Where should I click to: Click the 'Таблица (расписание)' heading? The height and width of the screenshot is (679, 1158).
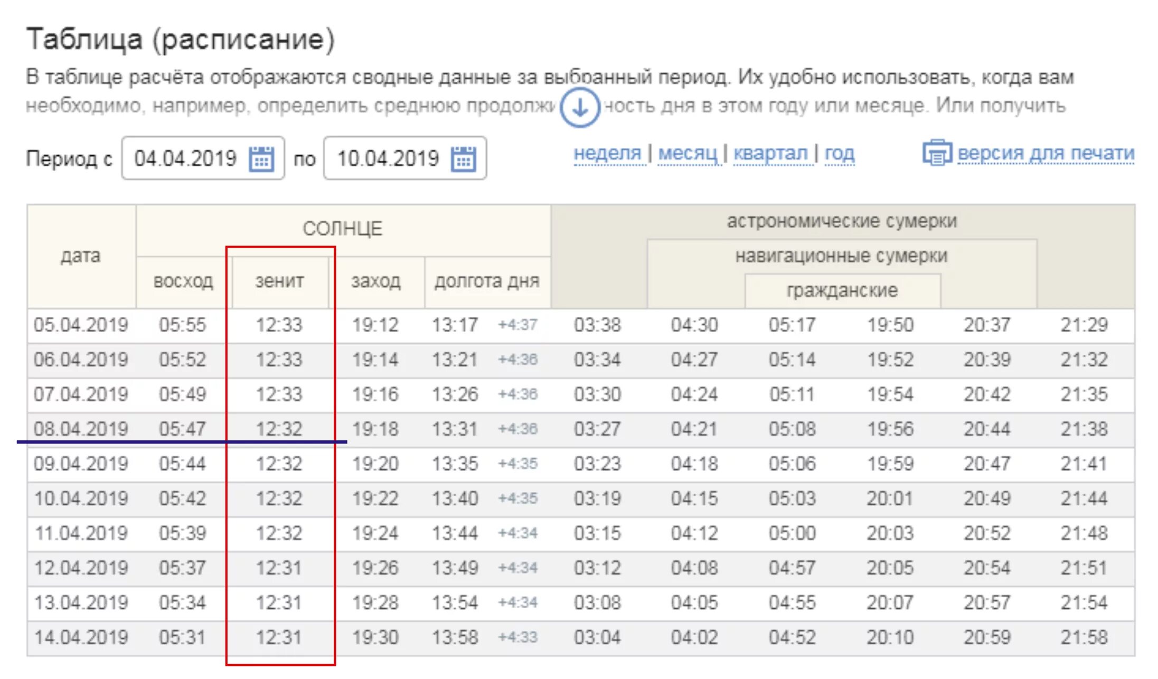click(181, 40)
